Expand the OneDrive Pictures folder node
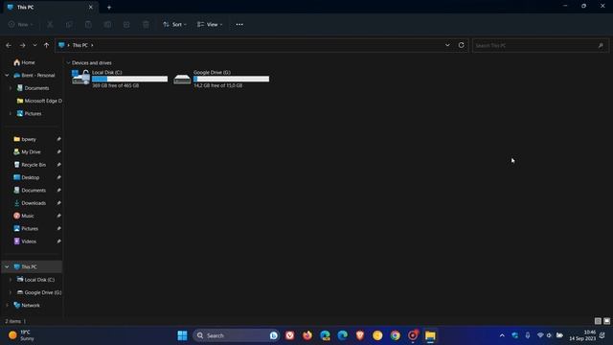The image size is (613, 345). (11, 113)
